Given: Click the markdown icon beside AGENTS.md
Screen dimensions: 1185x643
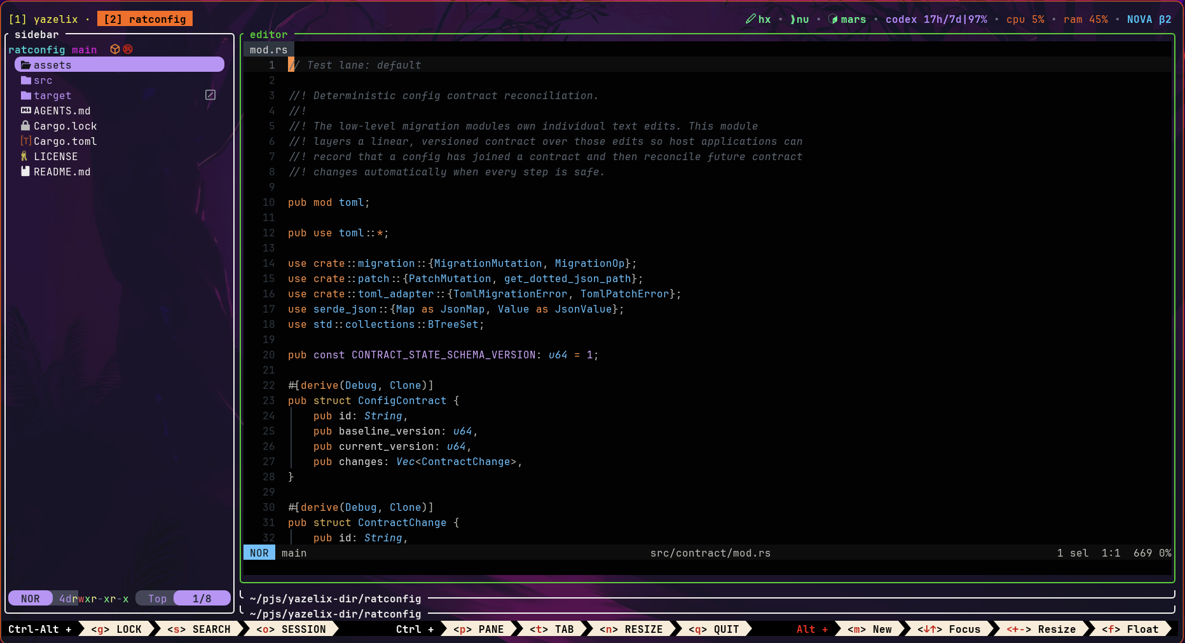Looking at the screenshot, I should 26,111.
